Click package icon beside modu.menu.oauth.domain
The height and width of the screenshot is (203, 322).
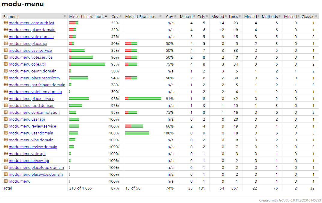(6, 71)
